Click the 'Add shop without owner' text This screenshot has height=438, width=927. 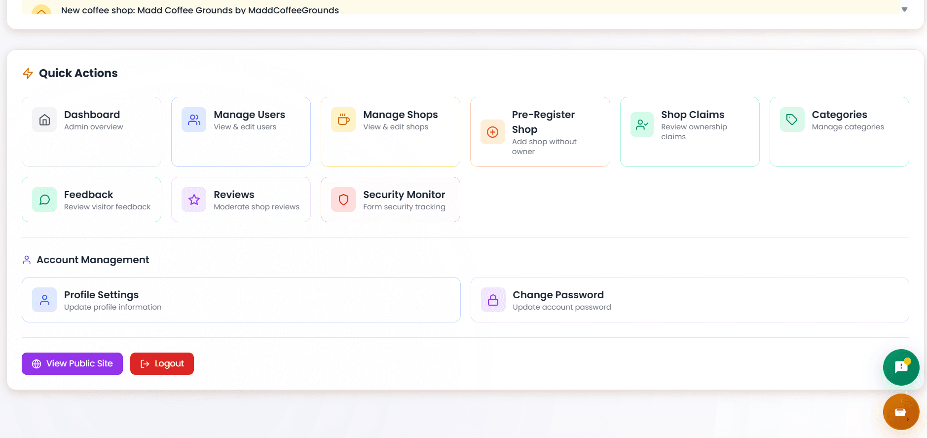pos(544,147)
